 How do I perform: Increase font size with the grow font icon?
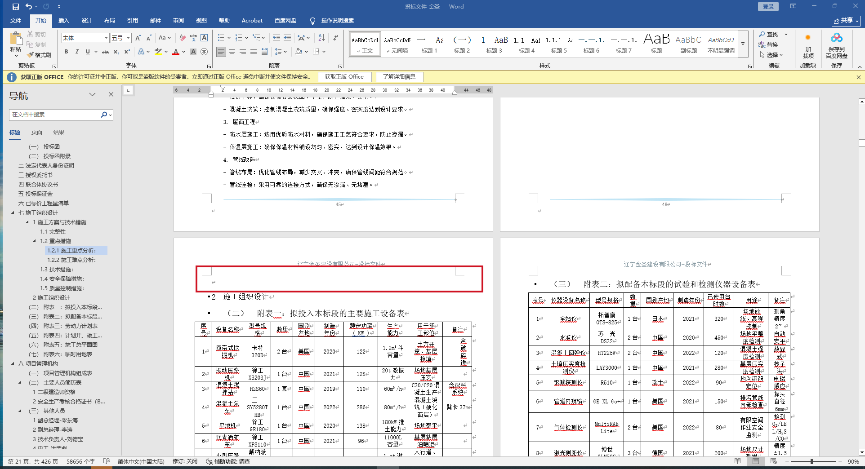tap(138, 38)
